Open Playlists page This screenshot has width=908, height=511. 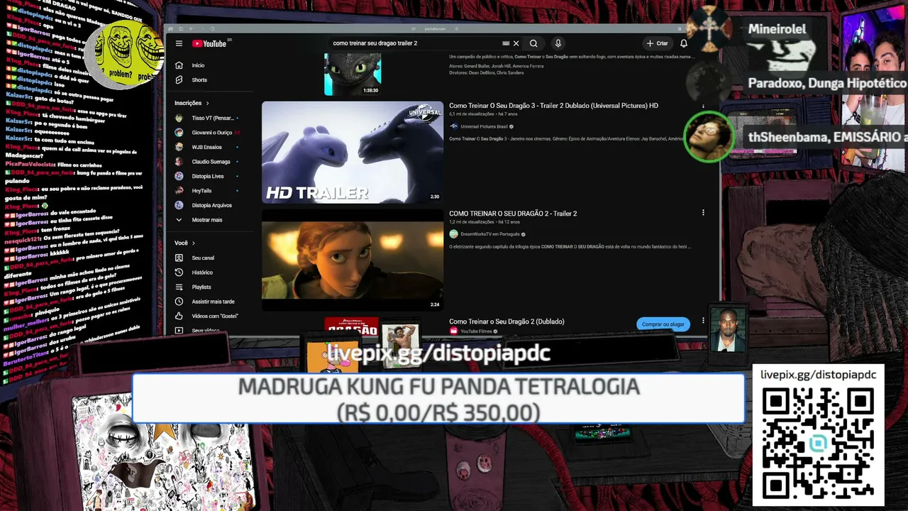201,287
